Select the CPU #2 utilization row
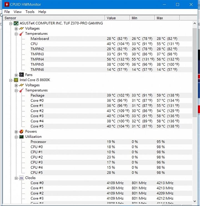200x206 pixels. [111, 157]
